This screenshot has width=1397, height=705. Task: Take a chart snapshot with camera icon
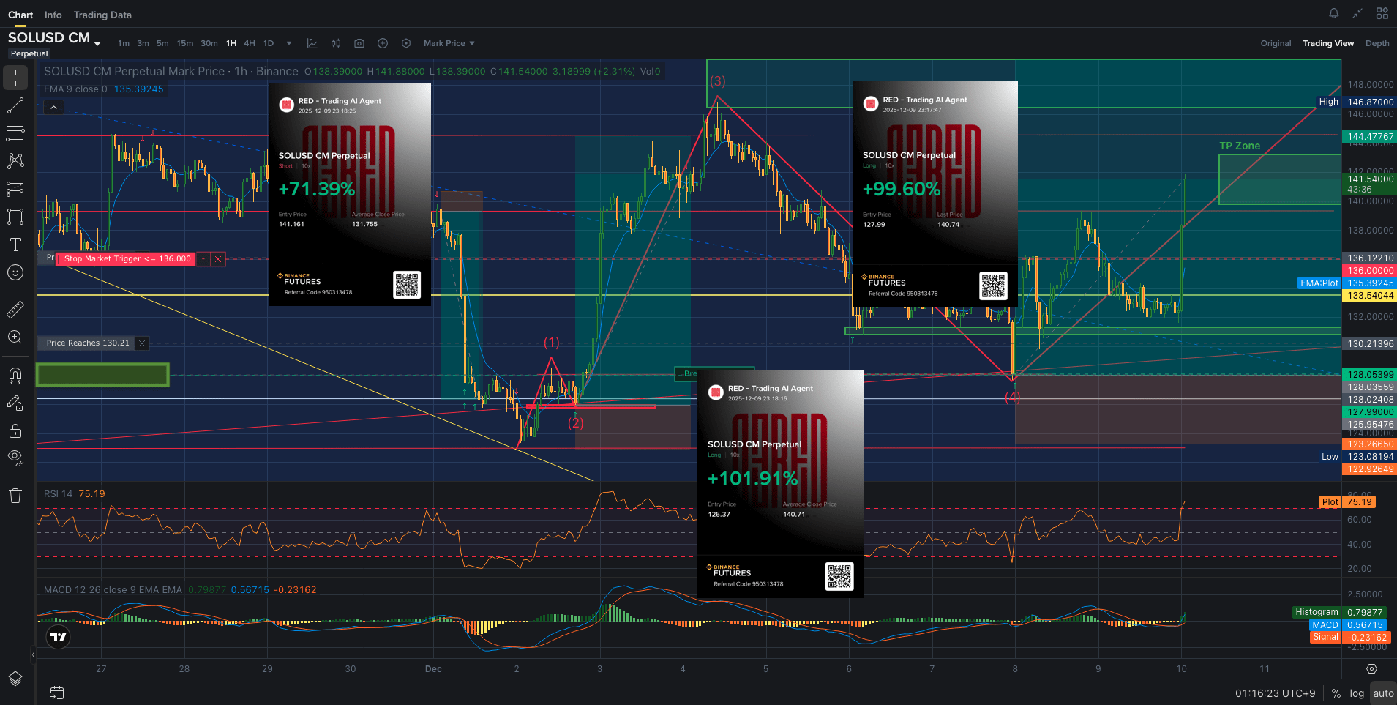pos(359,43)
